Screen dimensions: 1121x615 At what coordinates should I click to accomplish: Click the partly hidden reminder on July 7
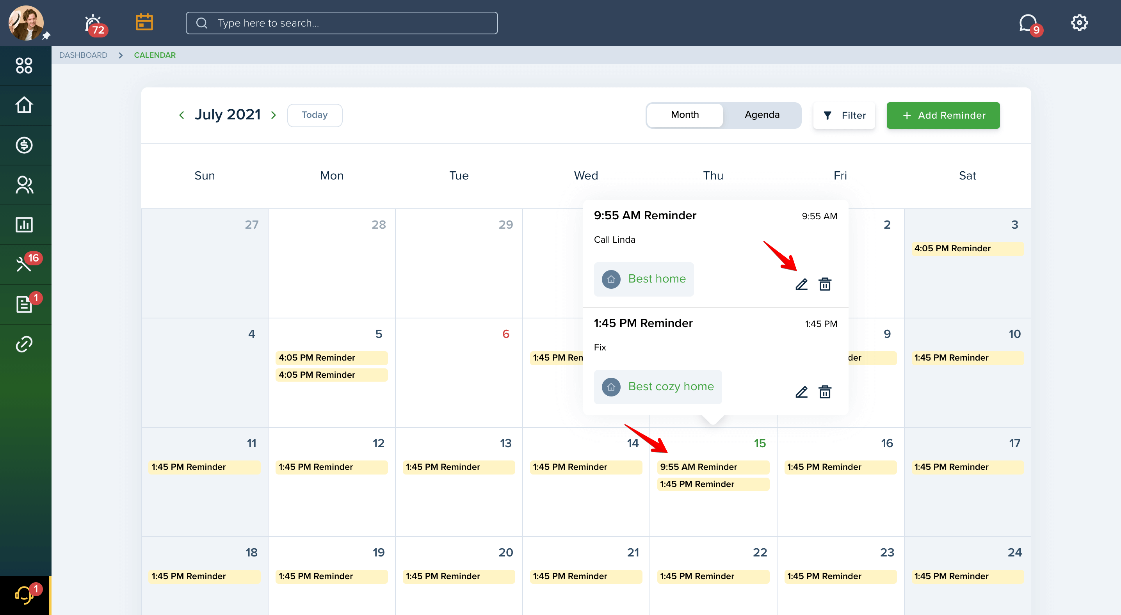click(557, 358)
